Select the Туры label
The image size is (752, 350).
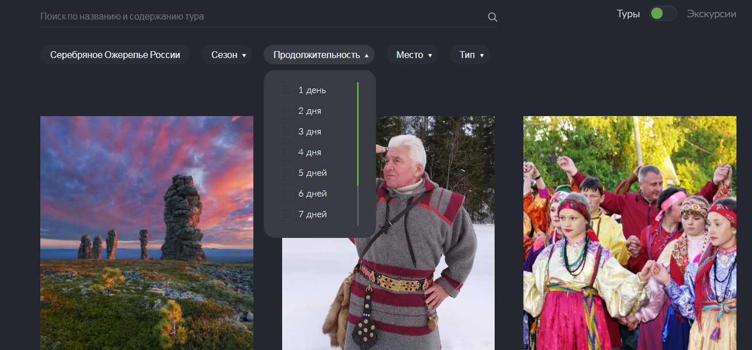point(628,14)
